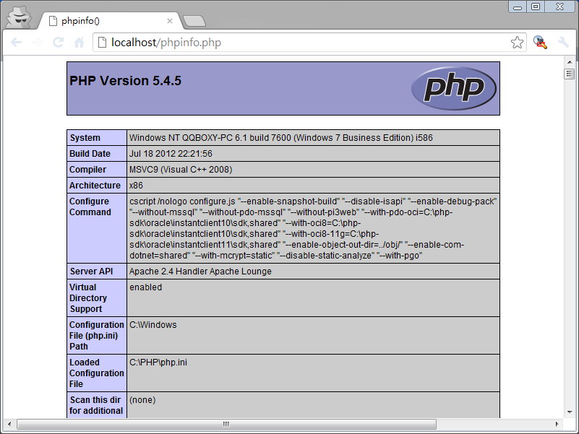The image size is (579, 434).
Task: Minimize the browser window
Action: (x=518, y=7)
